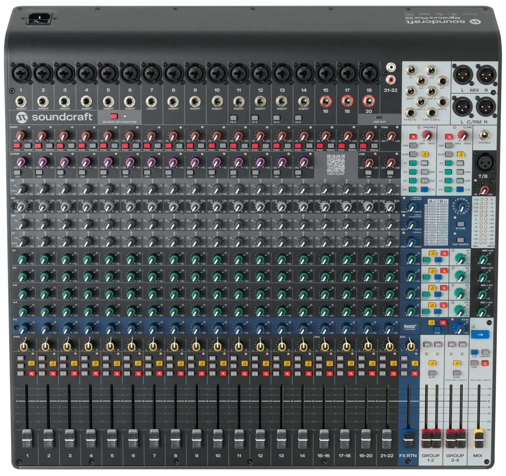
Task: Mute the FX master send
Action: click(x=443, y=323)
